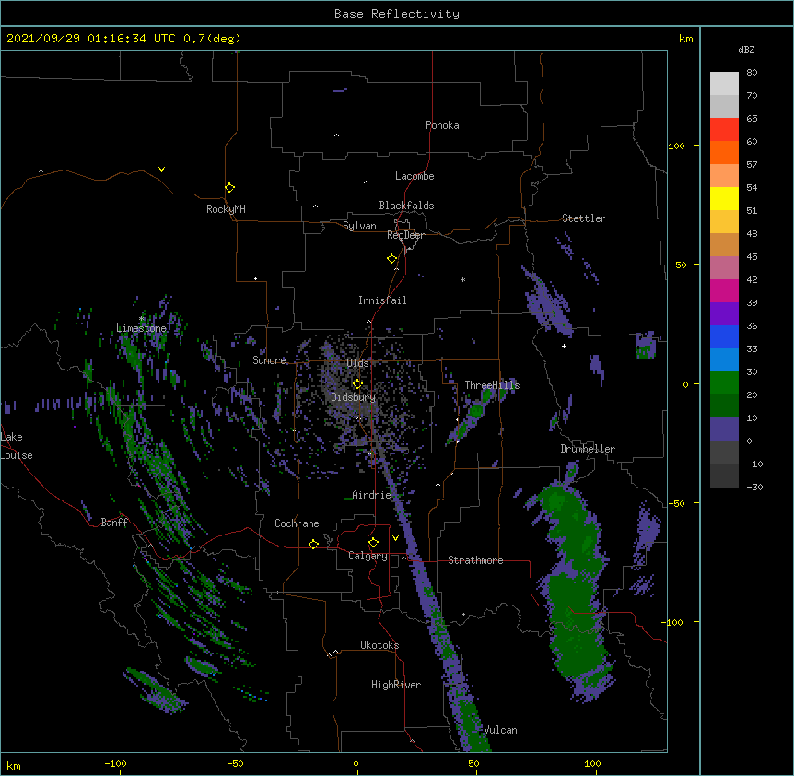
Task: Select the topmost light gray legend swatch
Action: point(724,84)
